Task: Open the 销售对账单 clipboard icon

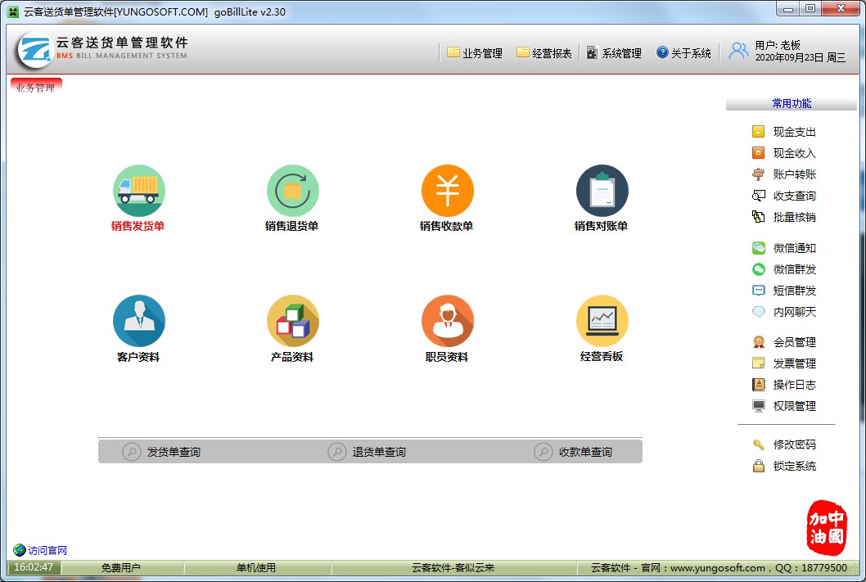Action: click(602, 191)
